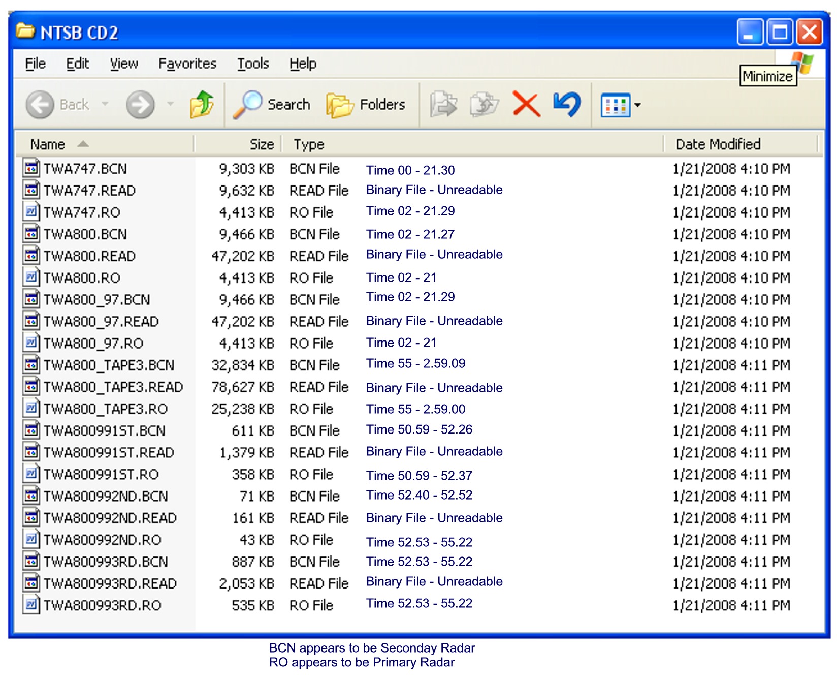Click the 2,053 KB size value
837x681 pixels.
[246, 584]
